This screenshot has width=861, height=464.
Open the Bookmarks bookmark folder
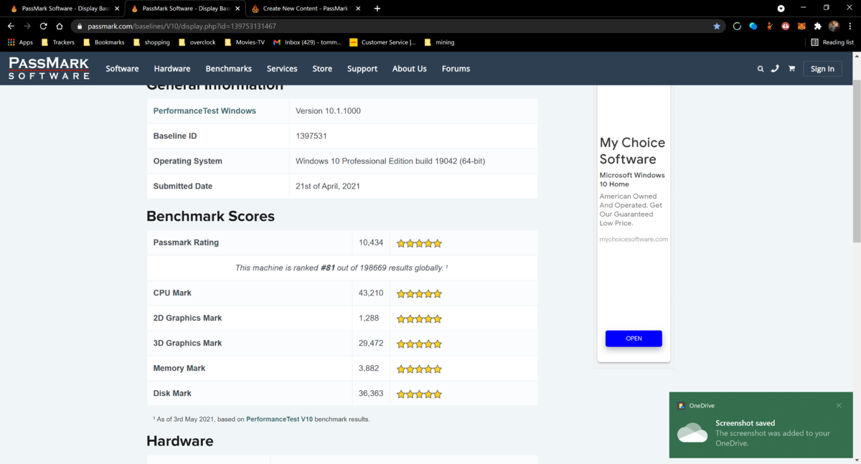point(104,42)
